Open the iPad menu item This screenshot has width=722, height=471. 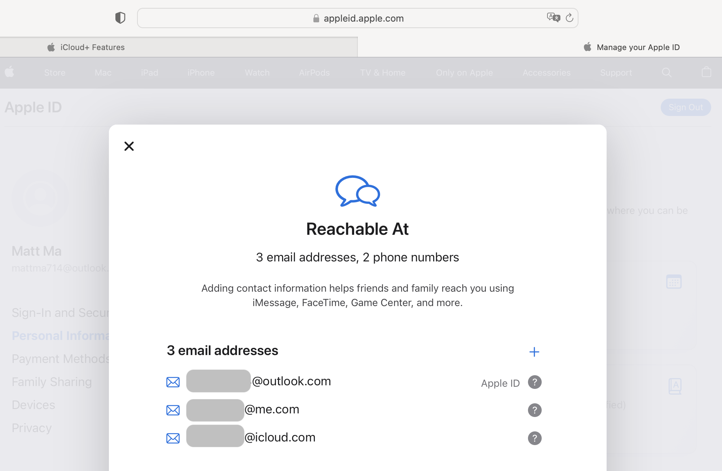pos(150,73)
